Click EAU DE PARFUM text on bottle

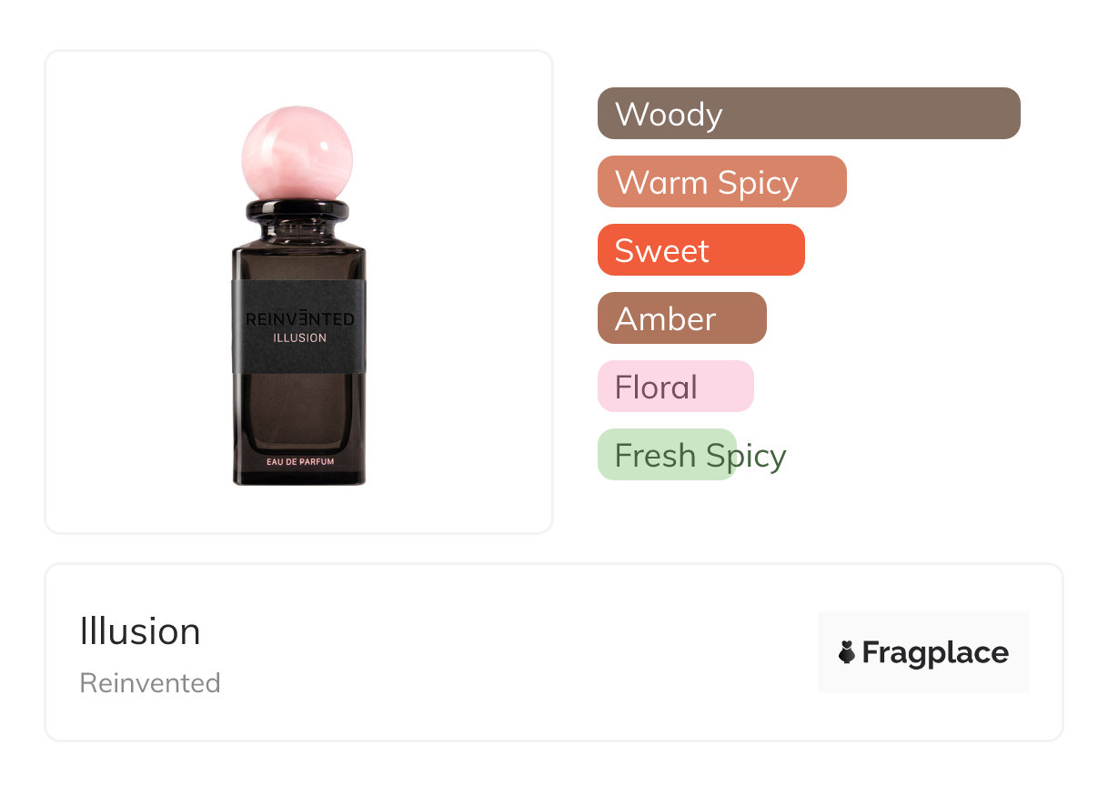[300, 462]
